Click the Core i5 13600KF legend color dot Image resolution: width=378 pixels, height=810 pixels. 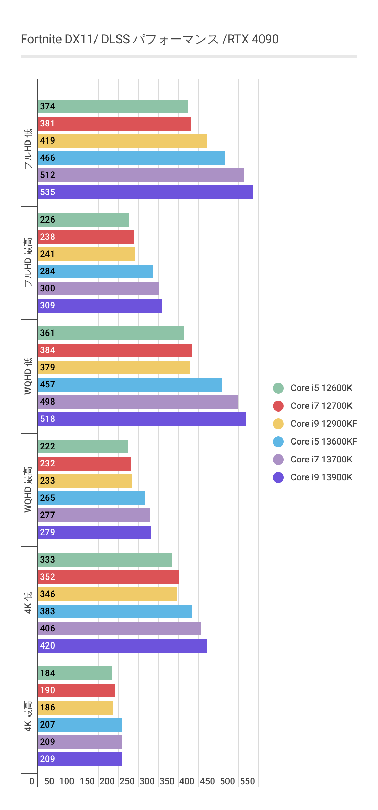(278, 442)
